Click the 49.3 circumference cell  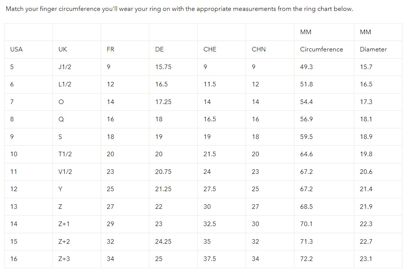click(306, 67)
